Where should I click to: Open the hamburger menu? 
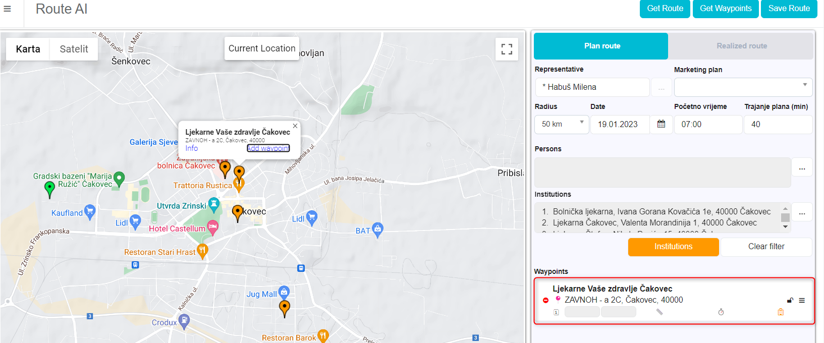[x=8, y=9]
